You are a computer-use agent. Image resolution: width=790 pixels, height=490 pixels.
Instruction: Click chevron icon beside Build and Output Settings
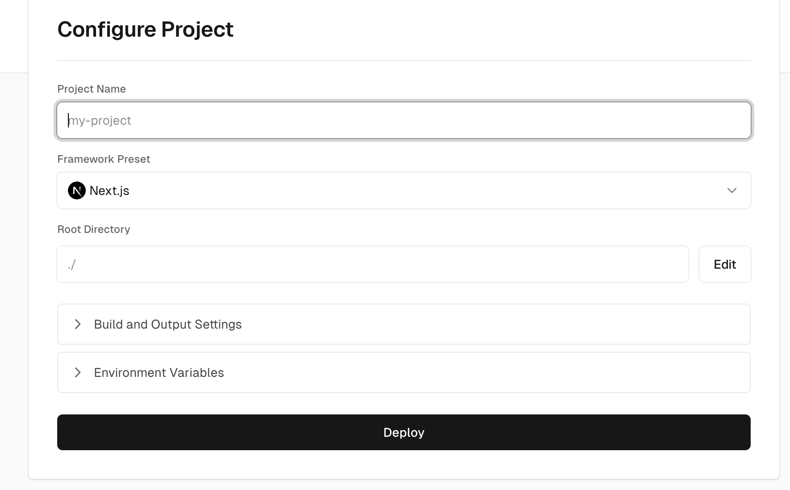[x=78, y=324]
